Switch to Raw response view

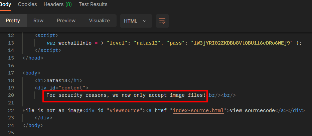coord(38,21)
